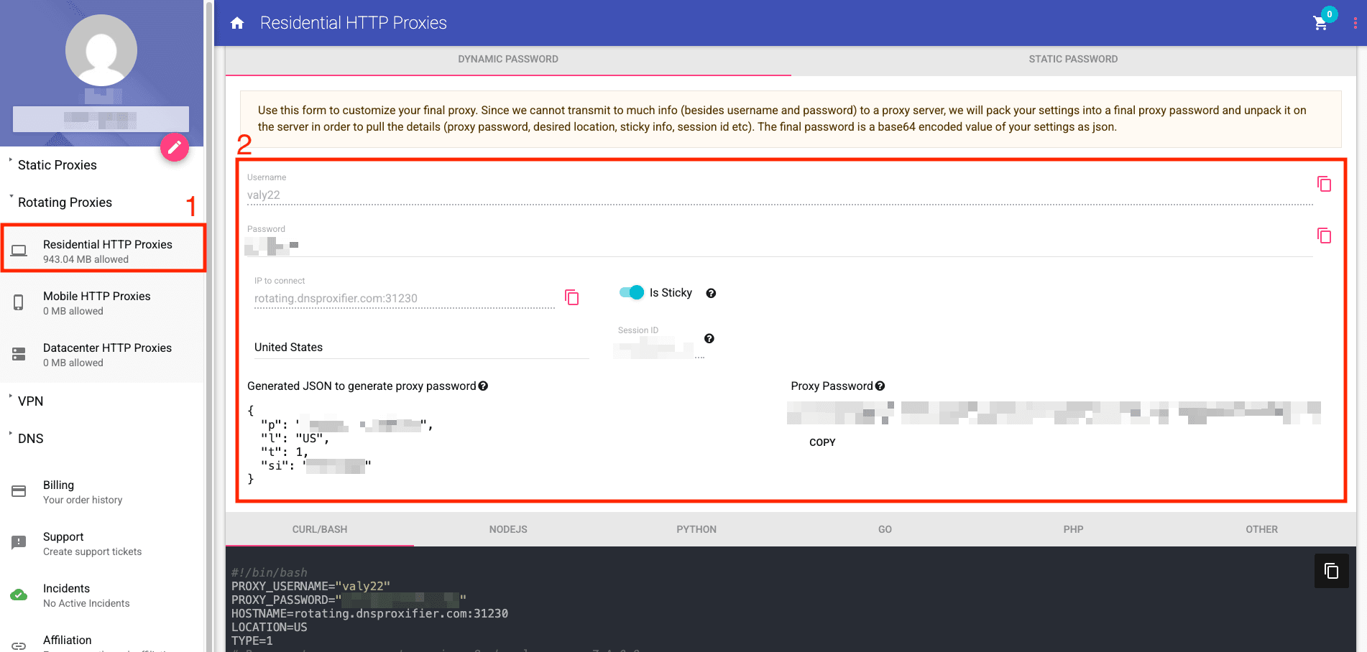Copy the password with its copy icon

pos(1324,236)
